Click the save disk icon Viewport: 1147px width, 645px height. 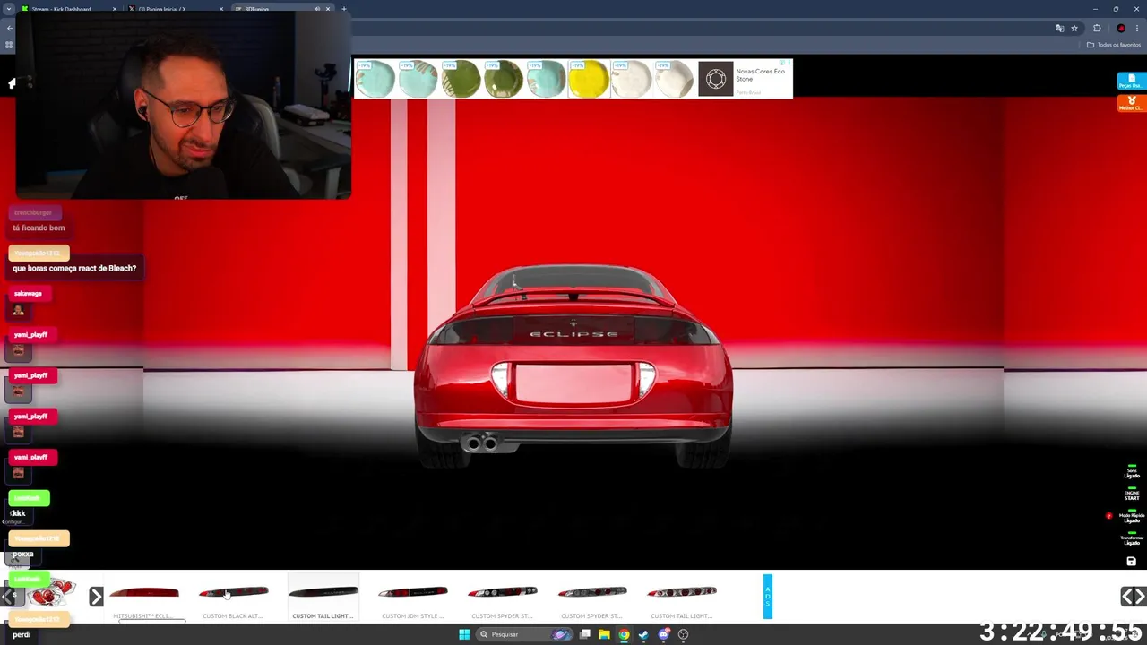(x=1131, y=562)
